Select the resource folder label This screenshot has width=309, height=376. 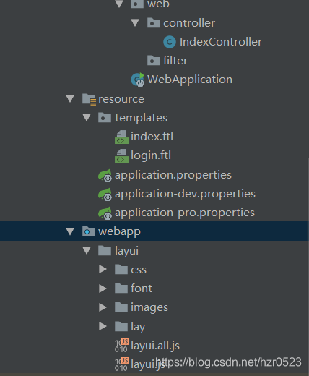(121, 99)
